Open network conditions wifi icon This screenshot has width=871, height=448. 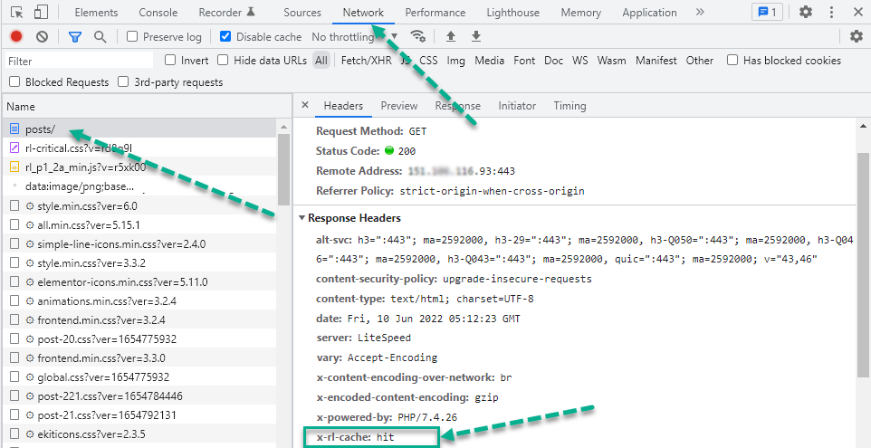[417, 36]
